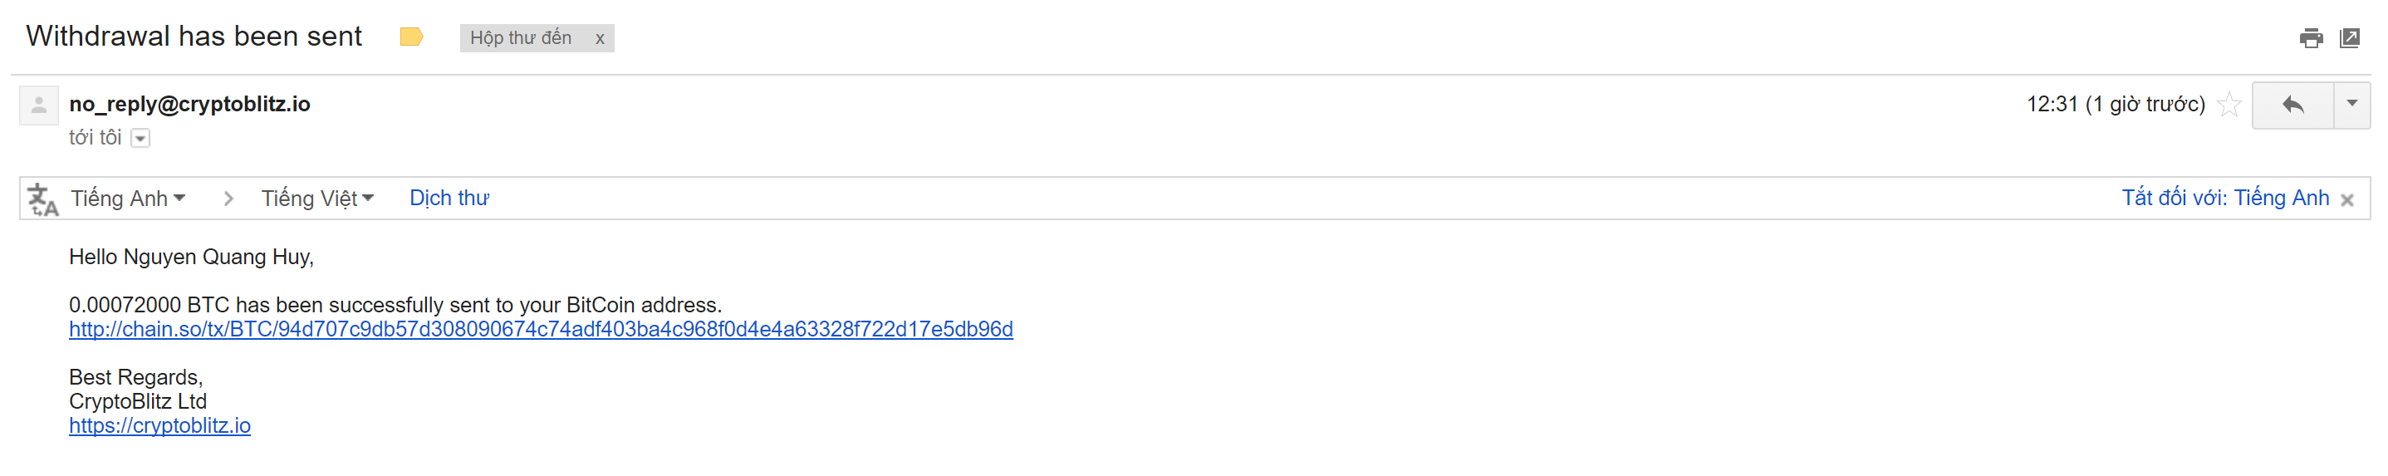The image size is (2388, 476).
Task: Dismiss the translation bar
Action: (2346, 200)
